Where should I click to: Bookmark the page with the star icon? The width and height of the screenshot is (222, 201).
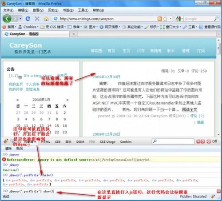pyautogui.click(x=165, y=19)
